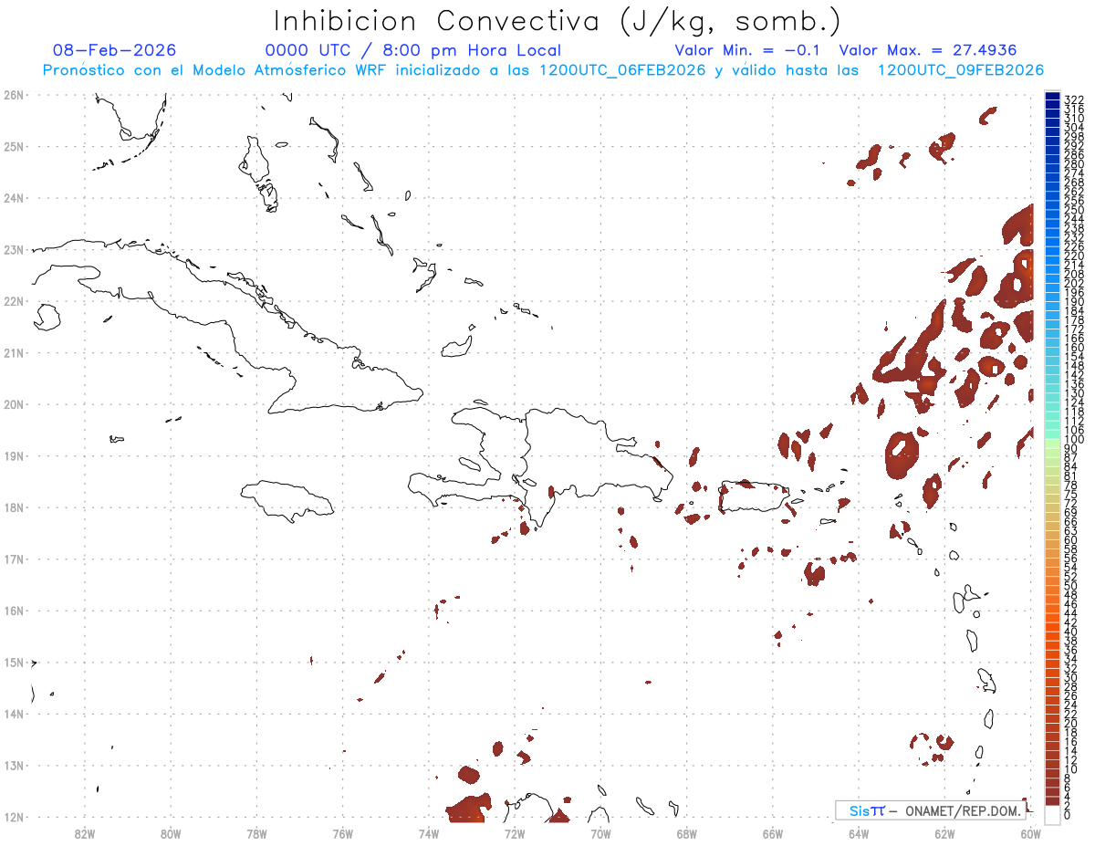Click the title "Inhibicion Convectiva (J/kg, somb.)"

coord(557,21)
